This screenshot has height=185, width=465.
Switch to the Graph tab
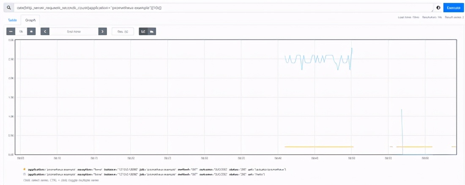30,20
